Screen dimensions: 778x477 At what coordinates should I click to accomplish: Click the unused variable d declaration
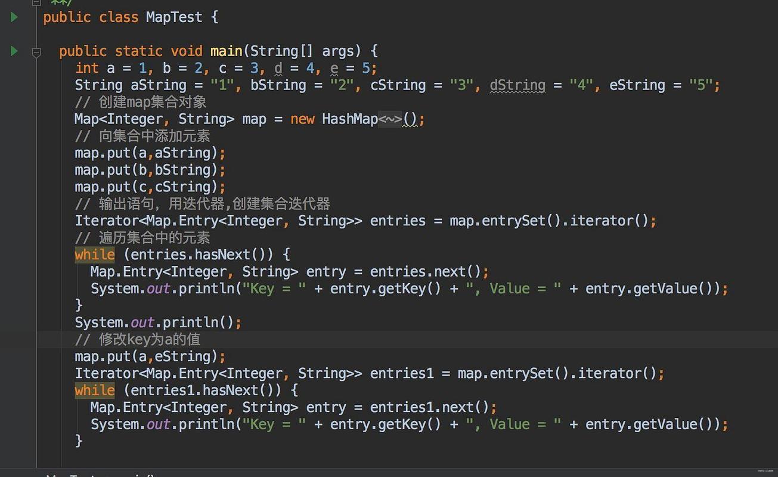278,68
